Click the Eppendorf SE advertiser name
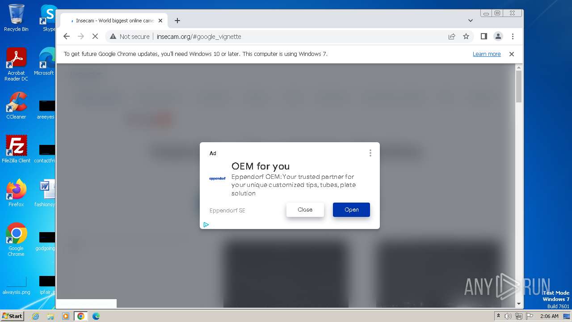The width and height of the screenshot is (572, 322). click(227, 211)
